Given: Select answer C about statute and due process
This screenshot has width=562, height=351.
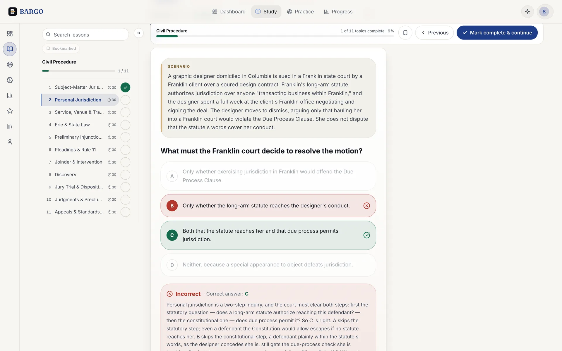Looking at the screenshot, I should click(268, 235).
